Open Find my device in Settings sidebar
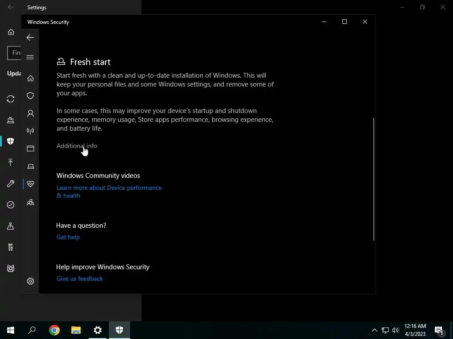Image resolution: width=453 pixels, height=339 pixels. (x=11, y=226)
